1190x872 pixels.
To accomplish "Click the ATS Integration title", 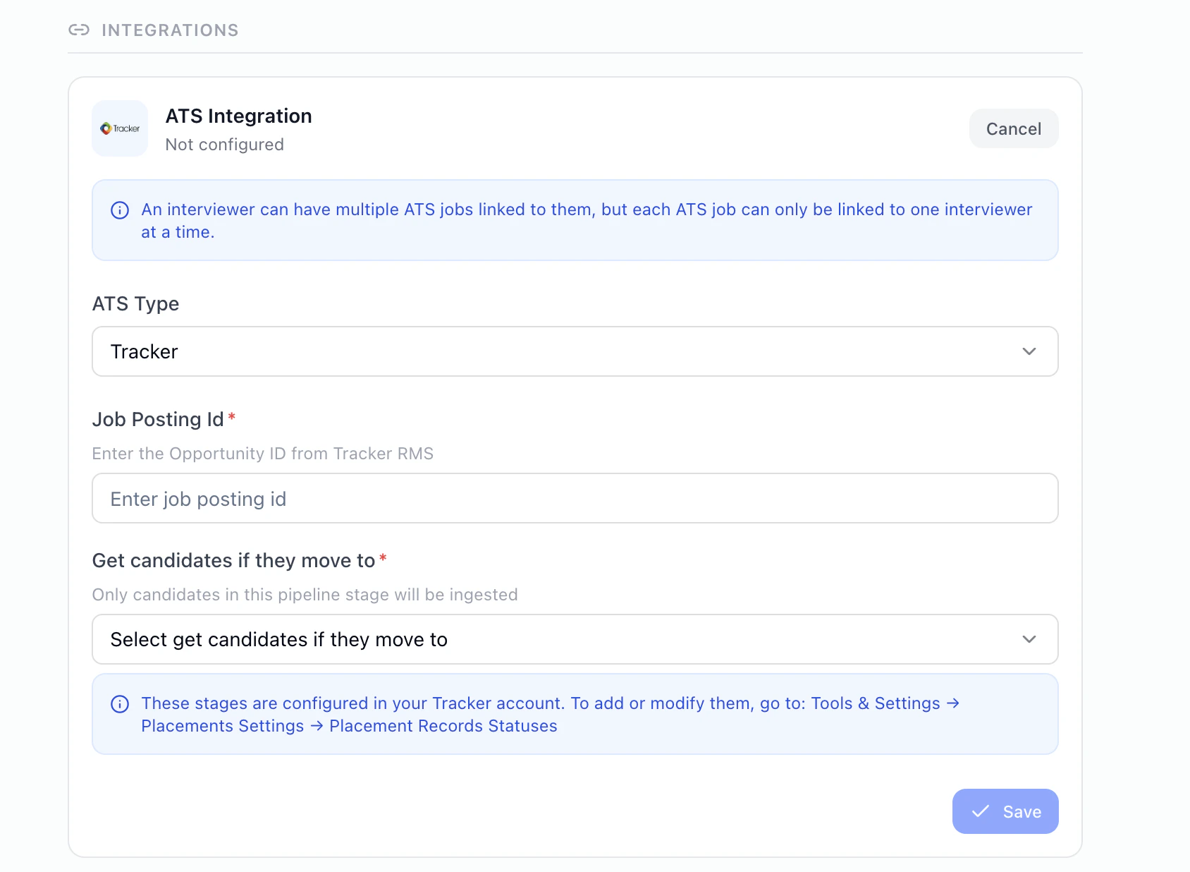I will coord(238,116).
